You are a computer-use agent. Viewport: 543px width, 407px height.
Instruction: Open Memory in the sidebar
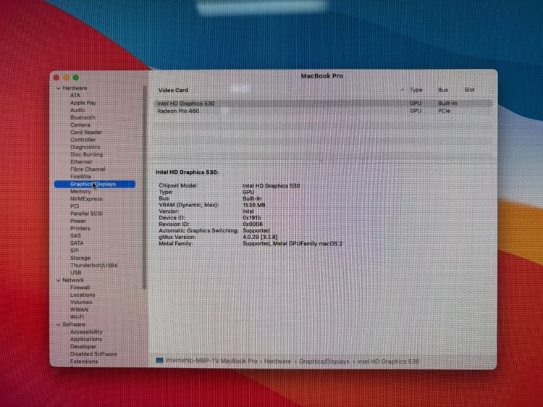(x=80, y=191)
